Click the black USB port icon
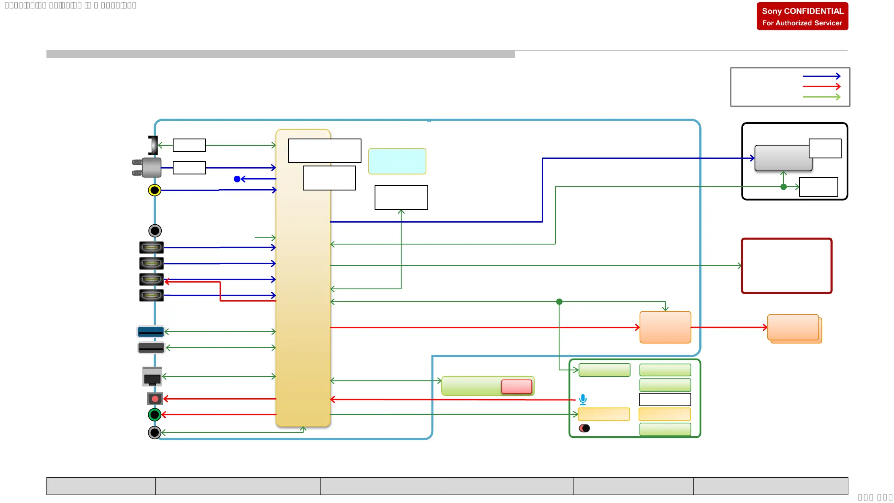Screen dimensions: 894x503 [x=151, y=348]
